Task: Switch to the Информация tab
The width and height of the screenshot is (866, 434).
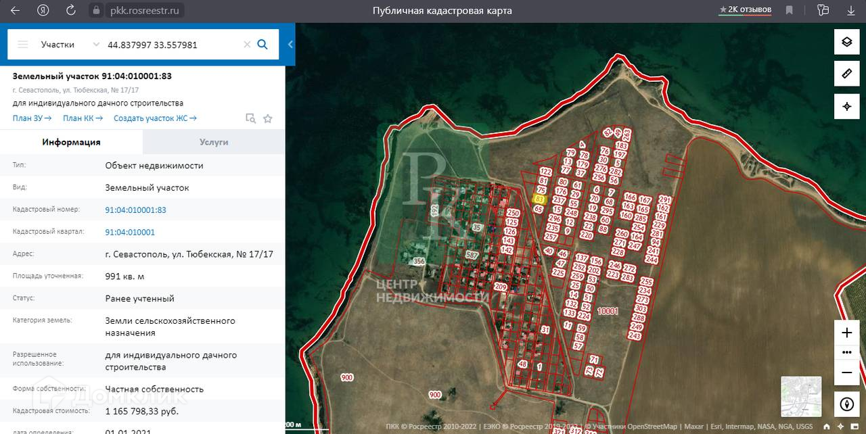Action: point(71,142)
